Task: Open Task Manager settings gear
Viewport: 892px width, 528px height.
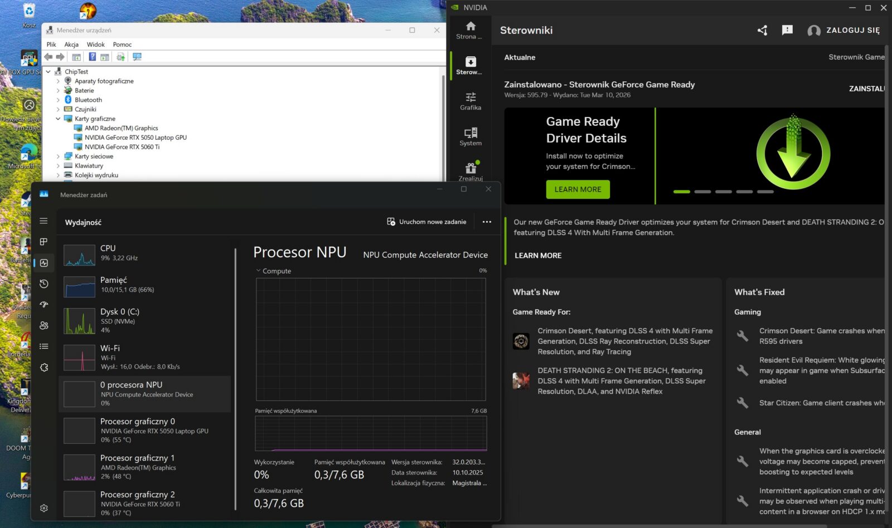Action: click(44, 508)
